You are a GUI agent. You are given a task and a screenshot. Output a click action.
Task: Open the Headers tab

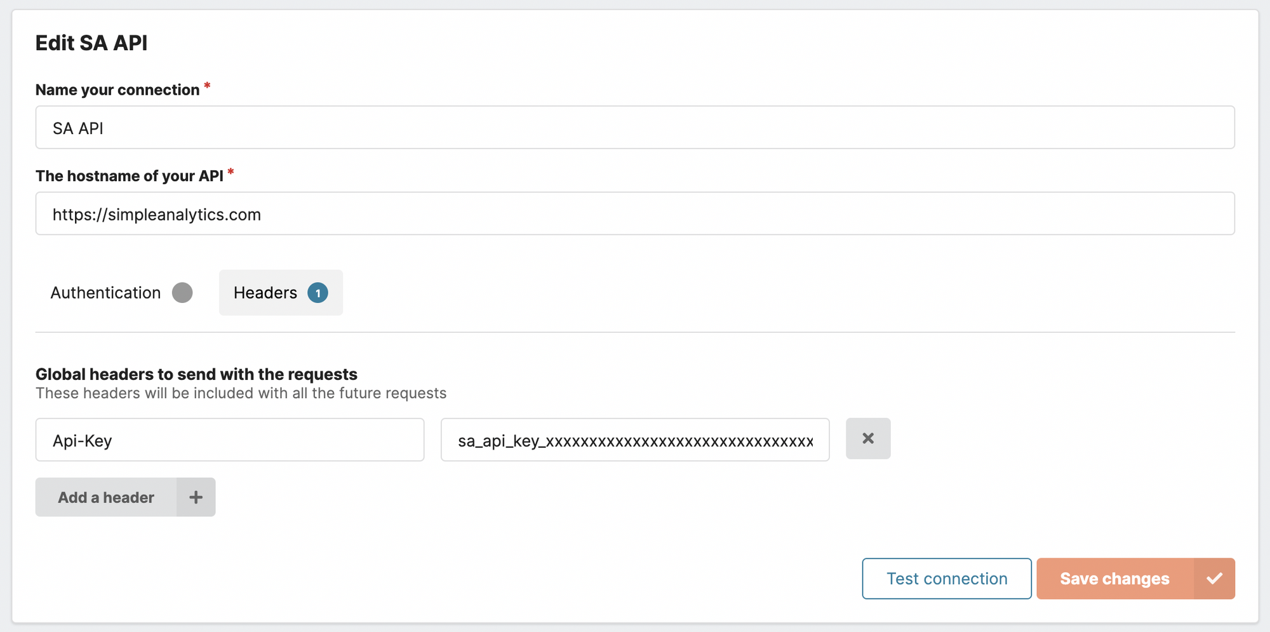click(x=266, y=293)
